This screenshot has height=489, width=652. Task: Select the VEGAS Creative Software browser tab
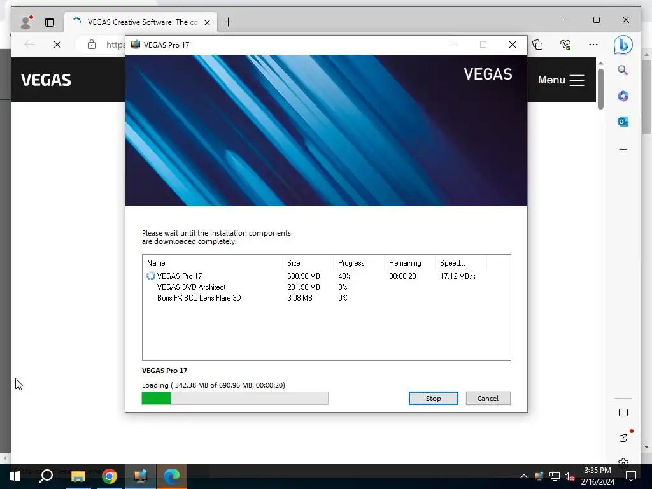tap(141, 22)
